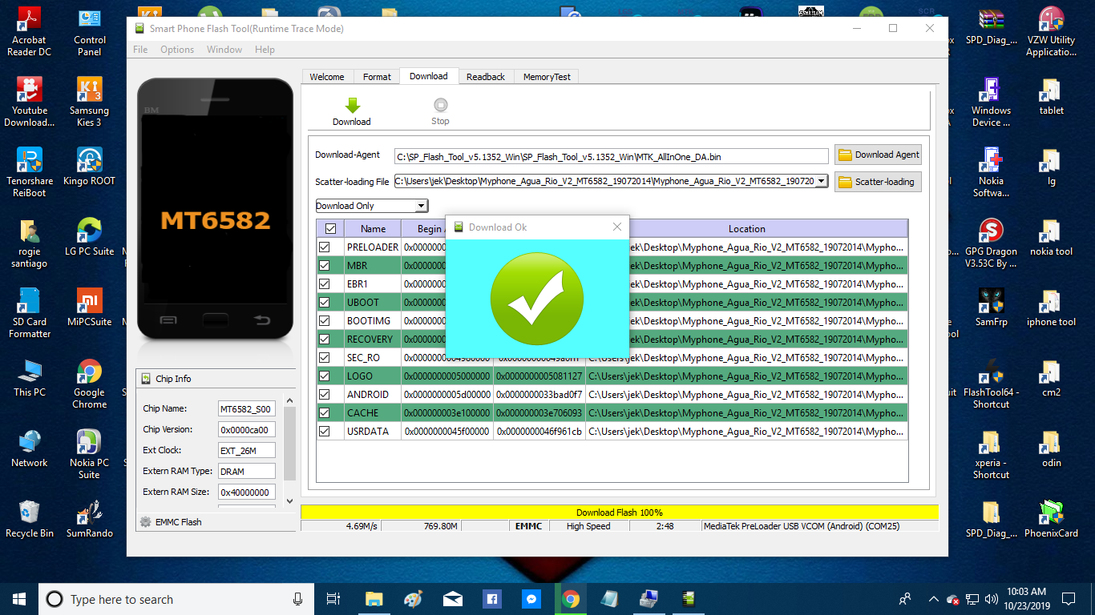Open Acrobat Reader DC desktop shortcut

[29, 33]
